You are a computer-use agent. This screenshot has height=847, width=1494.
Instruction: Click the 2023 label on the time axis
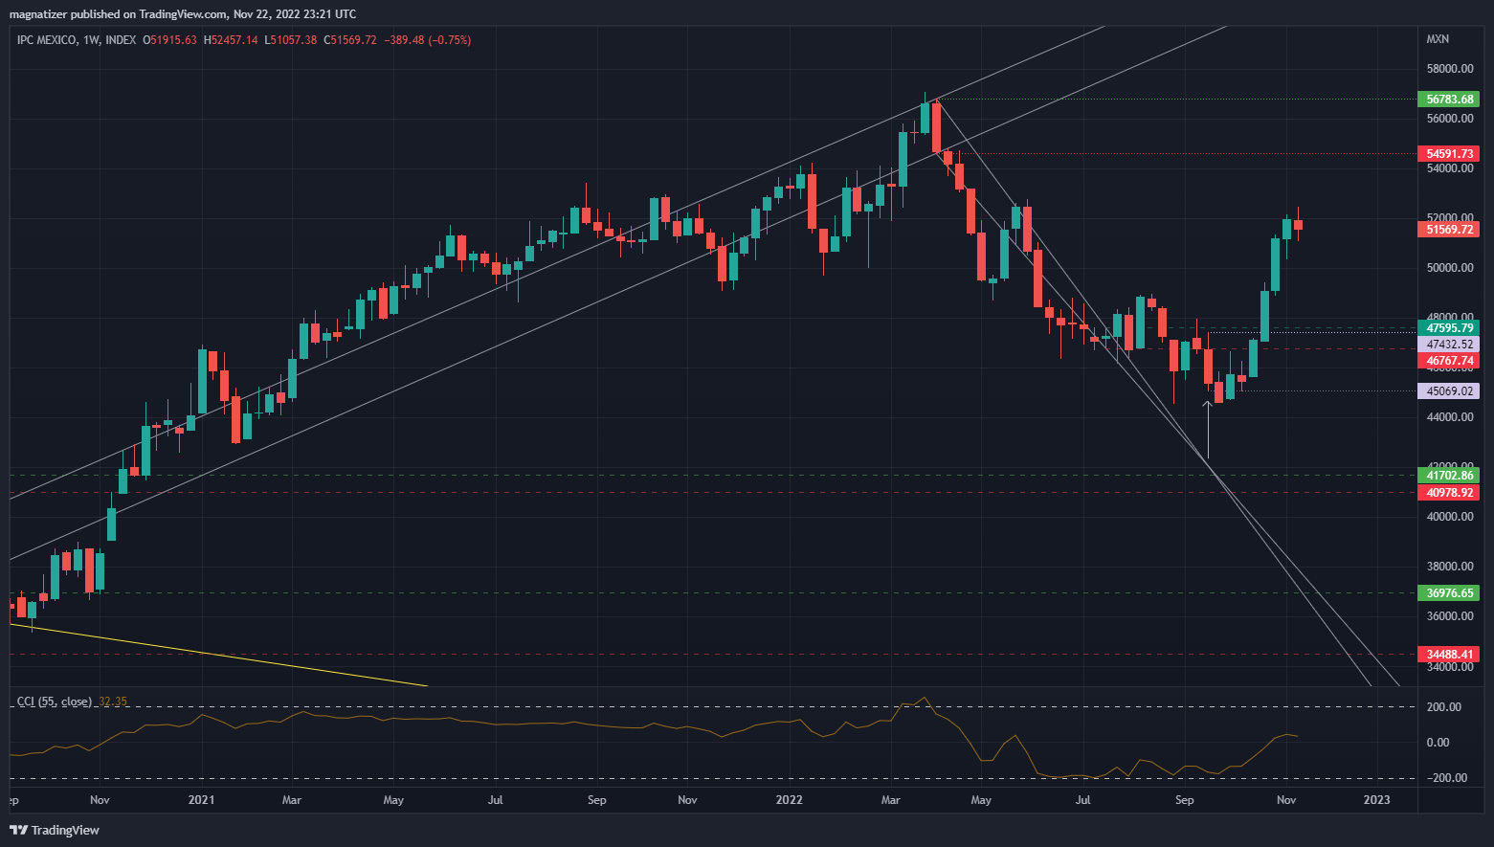coord(1376,800)
